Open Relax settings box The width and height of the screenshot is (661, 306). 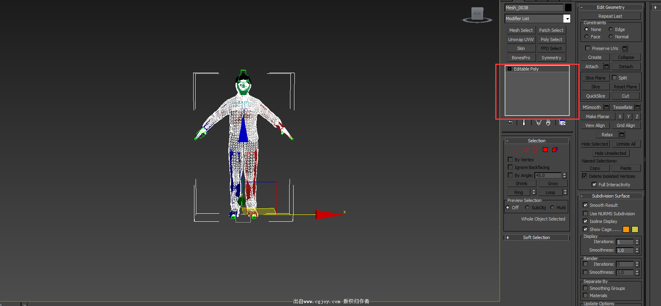tap(622, 135)
